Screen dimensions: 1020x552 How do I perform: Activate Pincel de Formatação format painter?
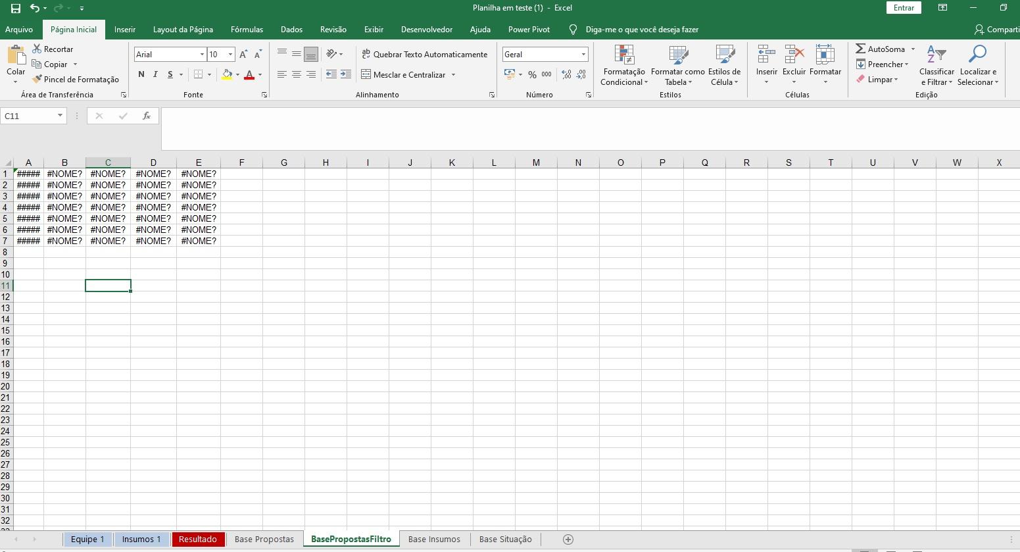(76, 80)
